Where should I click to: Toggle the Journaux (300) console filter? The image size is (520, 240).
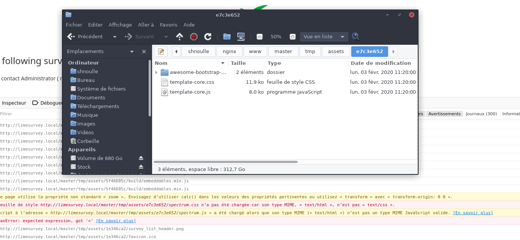tap(481, 114)
